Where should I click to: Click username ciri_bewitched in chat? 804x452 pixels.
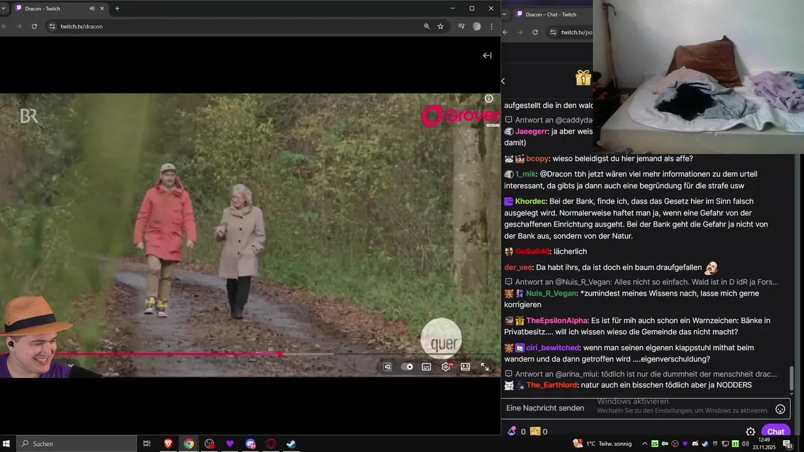click(x=553, y=348)
